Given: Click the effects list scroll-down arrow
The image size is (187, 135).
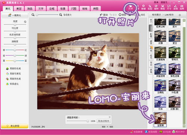Looking at the screenshot, I should [184, 126].
